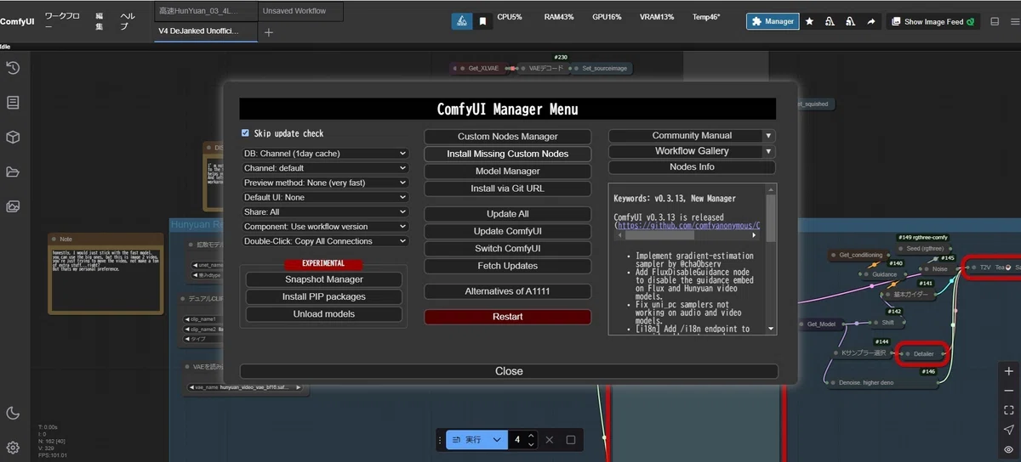Click Switch ComfyUI button
Image resolution: width=1021 pixels, height=462 pixels.
coord(508,249)
